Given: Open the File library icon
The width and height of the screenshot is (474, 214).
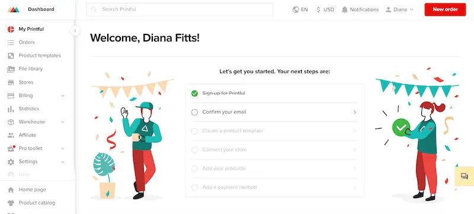Looking at the screenshot, I should coord(11,69).
